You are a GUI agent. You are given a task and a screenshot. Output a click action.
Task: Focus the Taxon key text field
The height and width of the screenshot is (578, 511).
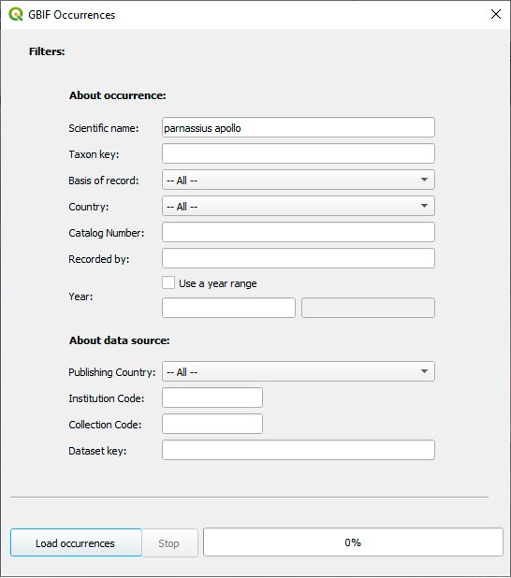coord(299,153)
